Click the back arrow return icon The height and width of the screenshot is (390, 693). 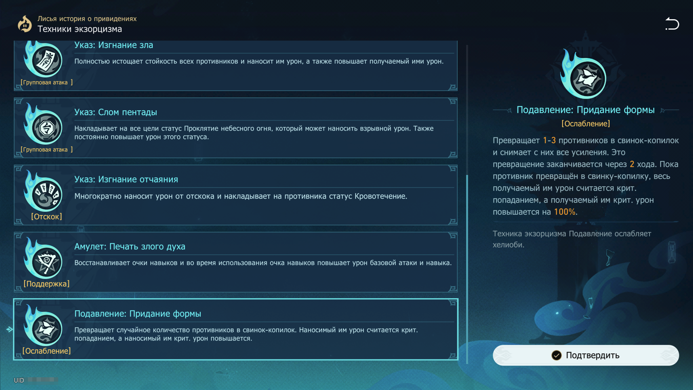[x=672, y=24]
